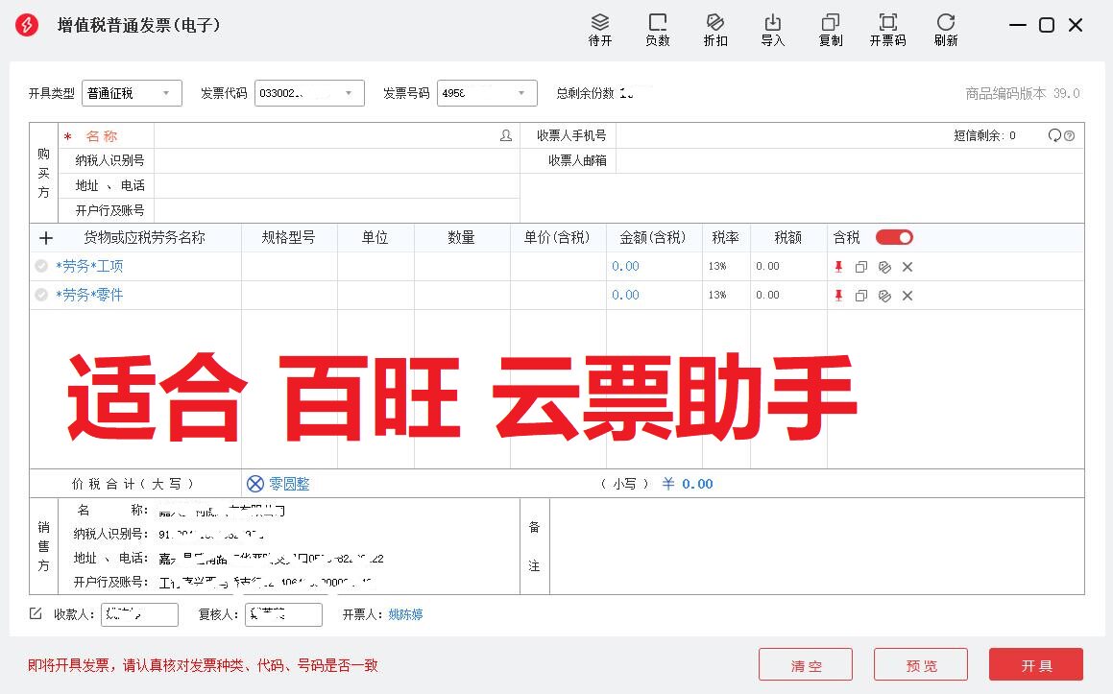
Task: Apply a discount with 折扣 icon
Action: pos(715,30)
